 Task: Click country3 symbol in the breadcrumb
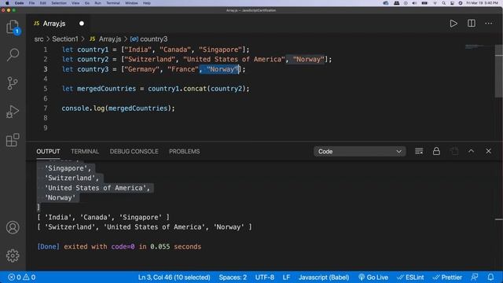point(154,39)
